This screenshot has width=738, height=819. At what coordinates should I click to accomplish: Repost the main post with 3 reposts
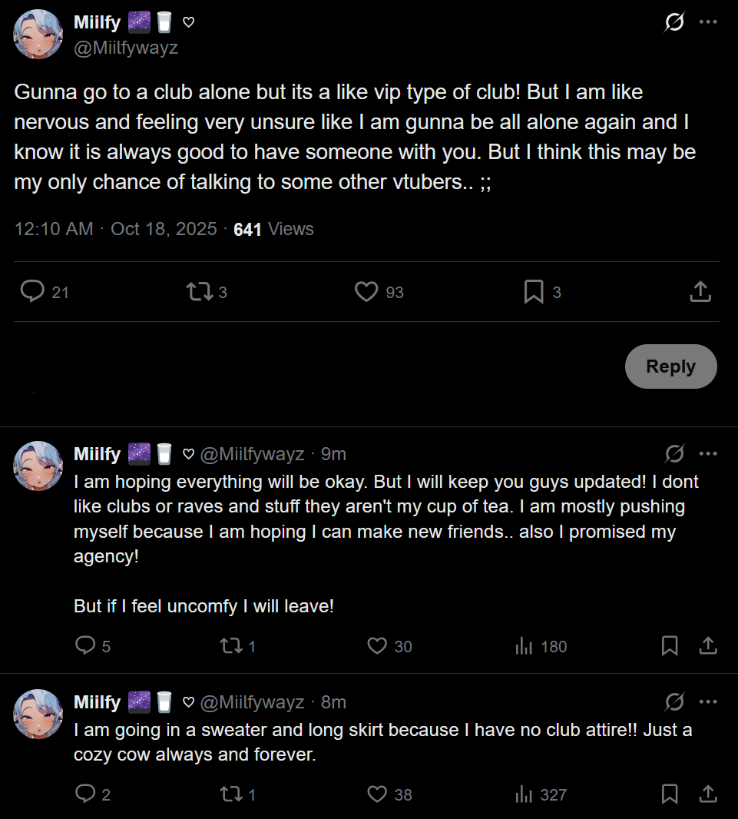point(198,291)
